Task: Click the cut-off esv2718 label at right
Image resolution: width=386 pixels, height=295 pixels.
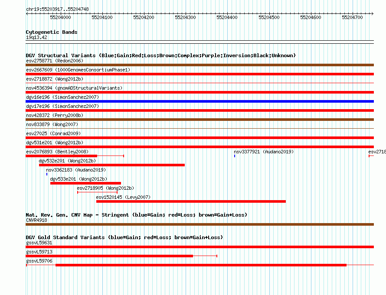Action: 377,152
